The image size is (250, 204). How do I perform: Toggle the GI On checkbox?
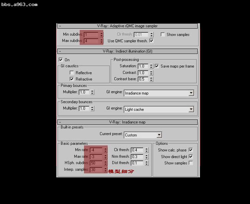tap(61, 60)
